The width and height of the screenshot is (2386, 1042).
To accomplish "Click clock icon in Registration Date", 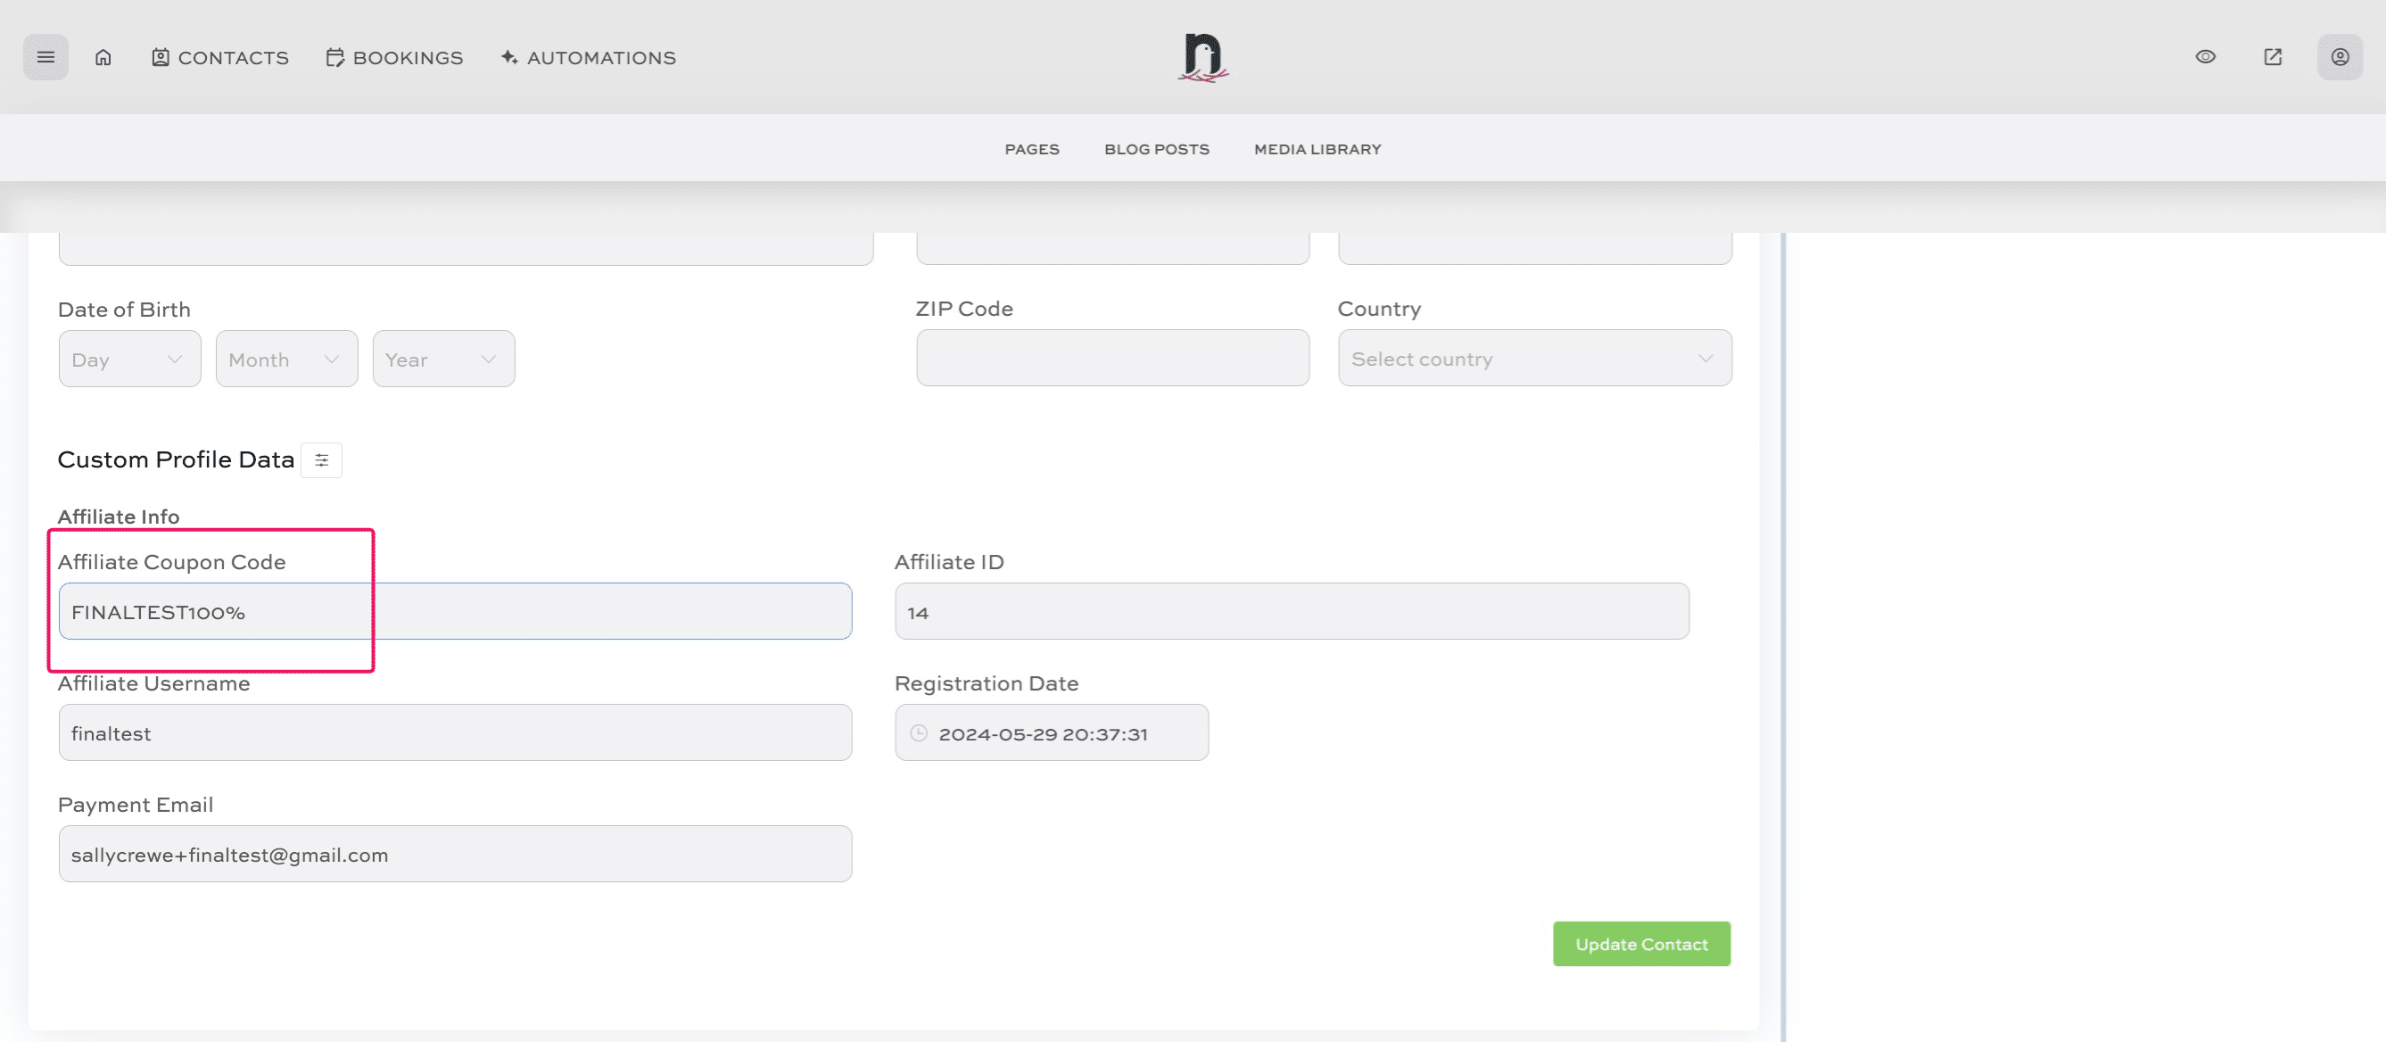I will 918,733.
